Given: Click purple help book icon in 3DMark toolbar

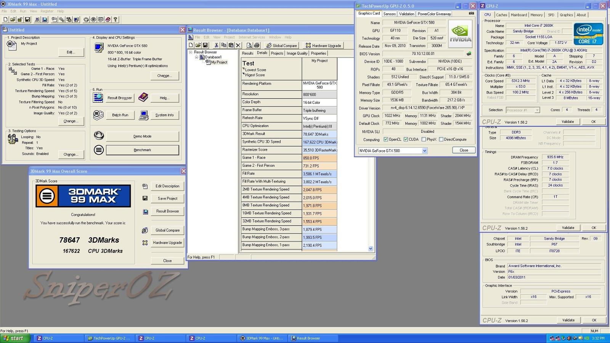Looking at the screenshot, I should 108,19.
